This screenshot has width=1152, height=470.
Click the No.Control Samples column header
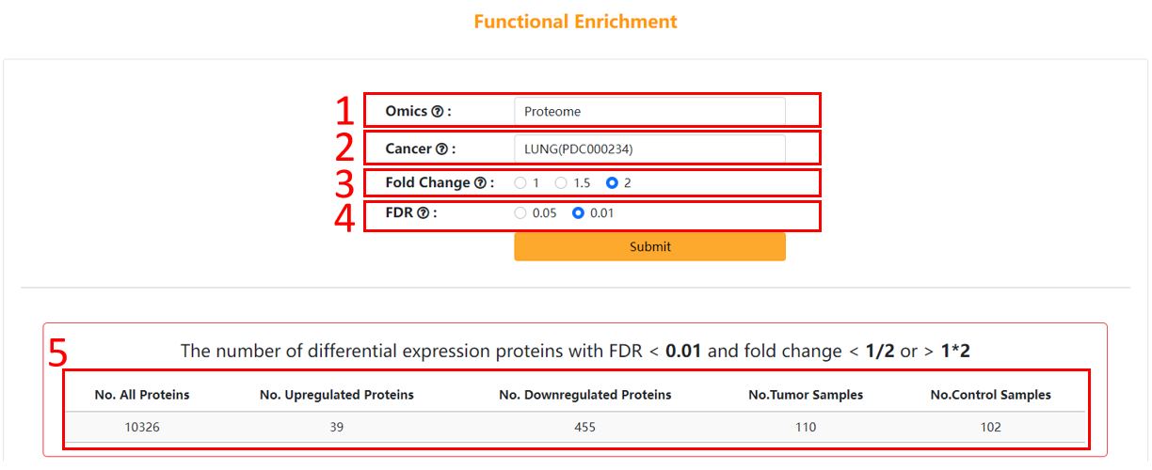(990, 395)
